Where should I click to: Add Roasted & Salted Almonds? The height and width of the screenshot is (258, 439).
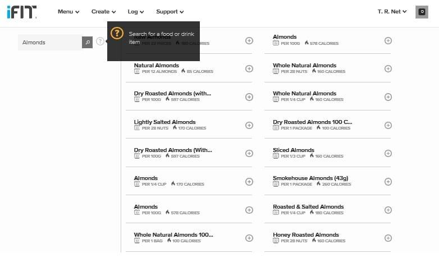click(388, 210)
